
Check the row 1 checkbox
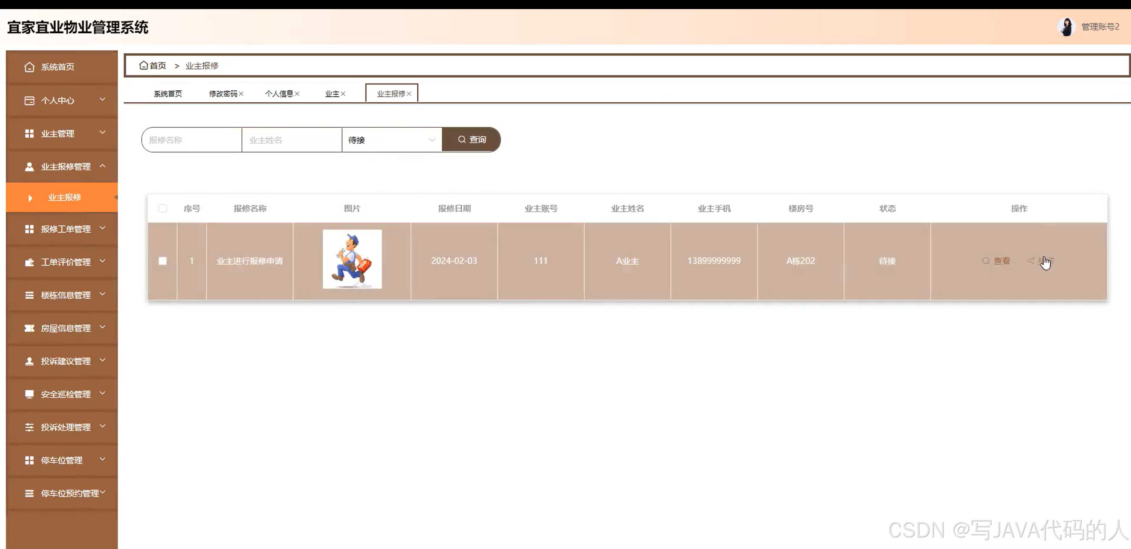tap(162, 261)
